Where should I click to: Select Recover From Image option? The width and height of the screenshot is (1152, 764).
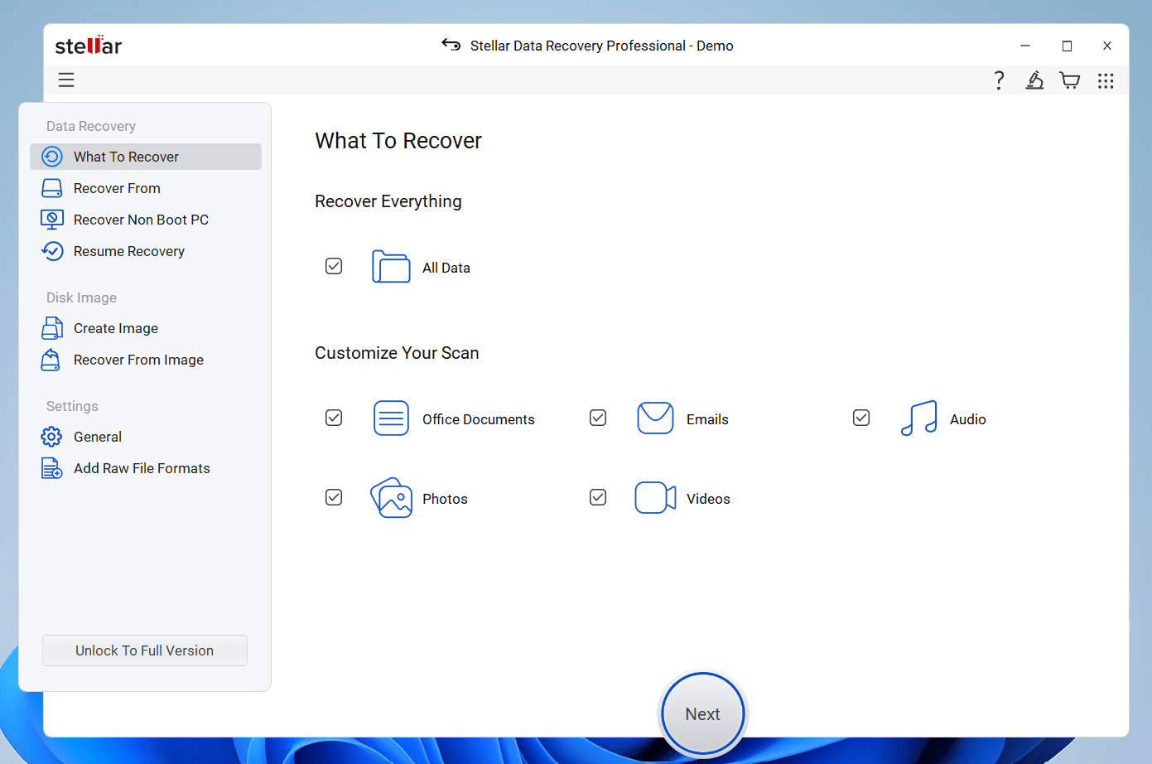(x=146, y=360)
